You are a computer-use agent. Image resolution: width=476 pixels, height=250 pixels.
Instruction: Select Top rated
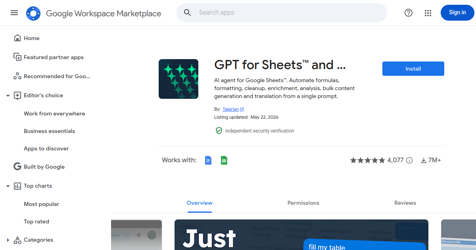coord(36,221)
